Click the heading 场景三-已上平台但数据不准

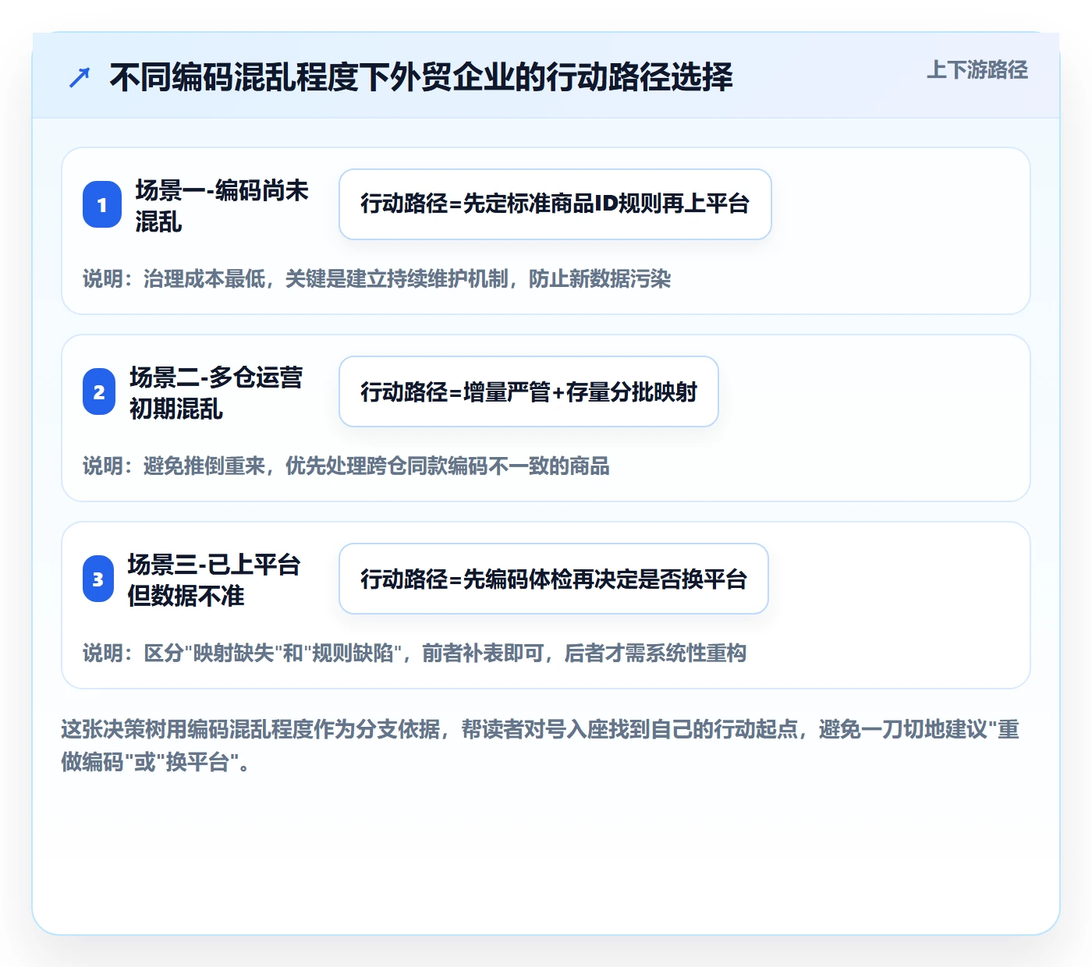click(x=214, y=580)
